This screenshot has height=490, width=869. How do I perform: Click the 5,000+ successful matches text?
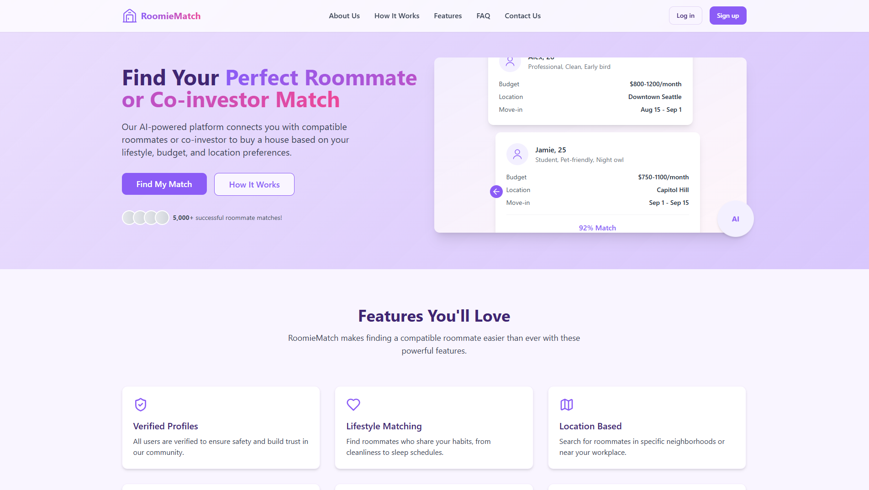pos(227,218)
